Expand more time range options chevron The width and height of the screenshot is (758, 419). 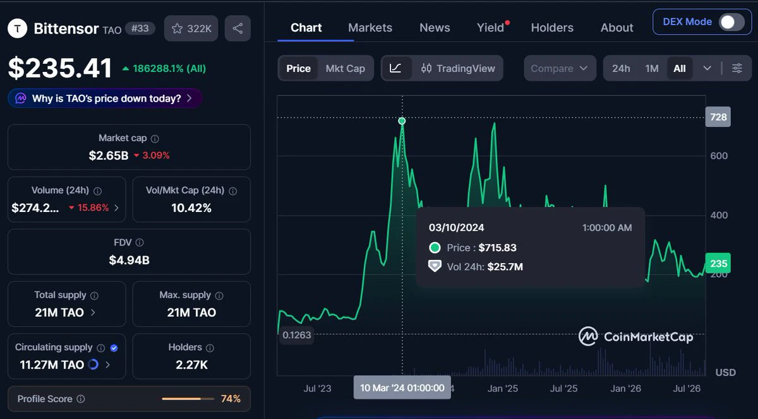[x=707, y=68]
